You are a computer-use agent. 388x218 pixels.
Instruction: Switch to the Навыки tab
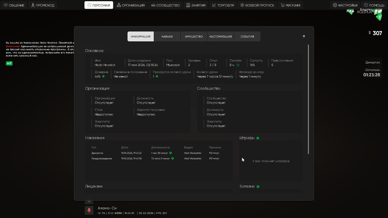(x=167, y=36)
